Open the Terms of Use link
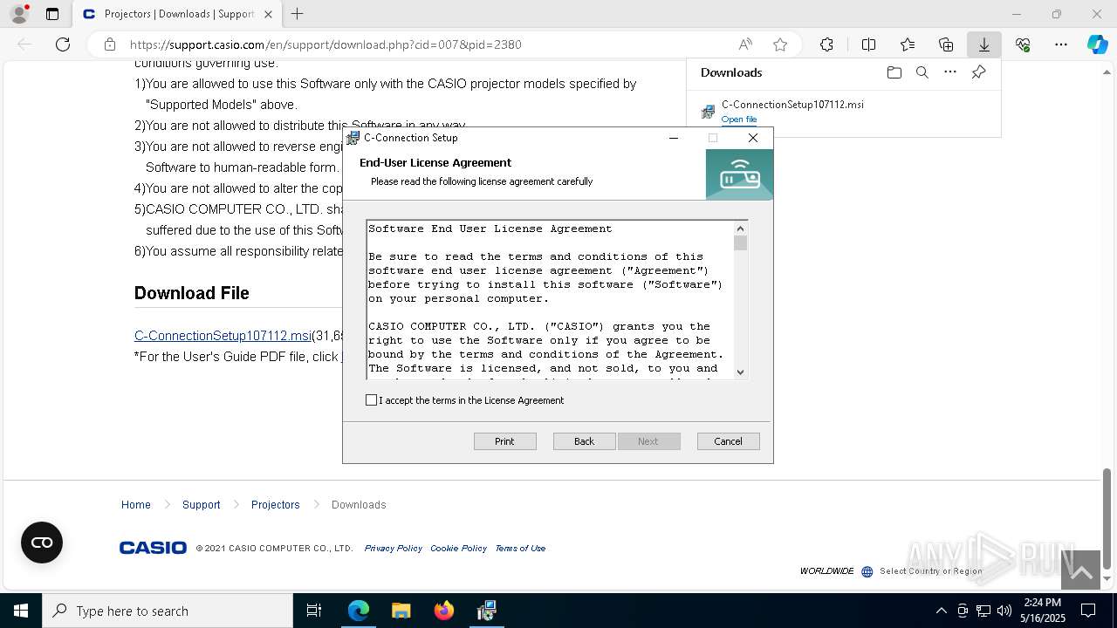The height and width of the screenshot is (628, 1117). tap(520, 549)
